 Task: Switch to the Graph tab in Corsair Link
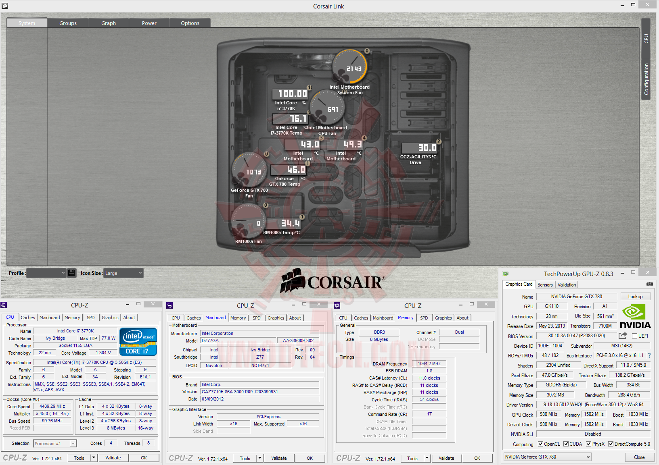(109, 23)
